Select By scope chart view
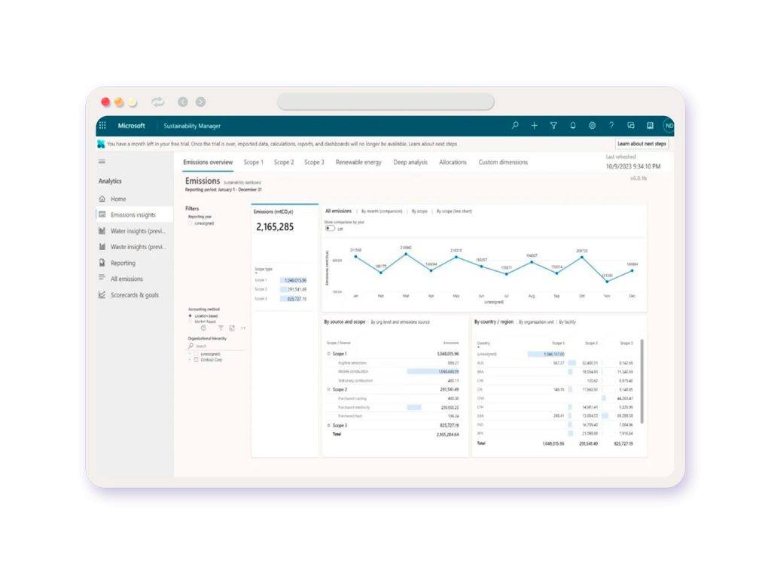 419,212
